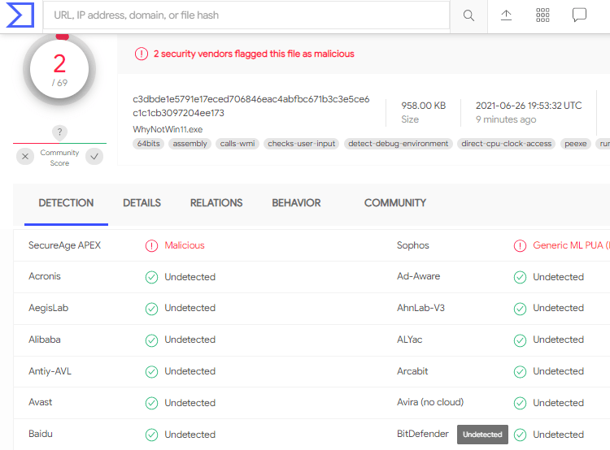Click the AhnLab-V3 undetected check icon
This screenshot has width=610, height=450.
520,309
